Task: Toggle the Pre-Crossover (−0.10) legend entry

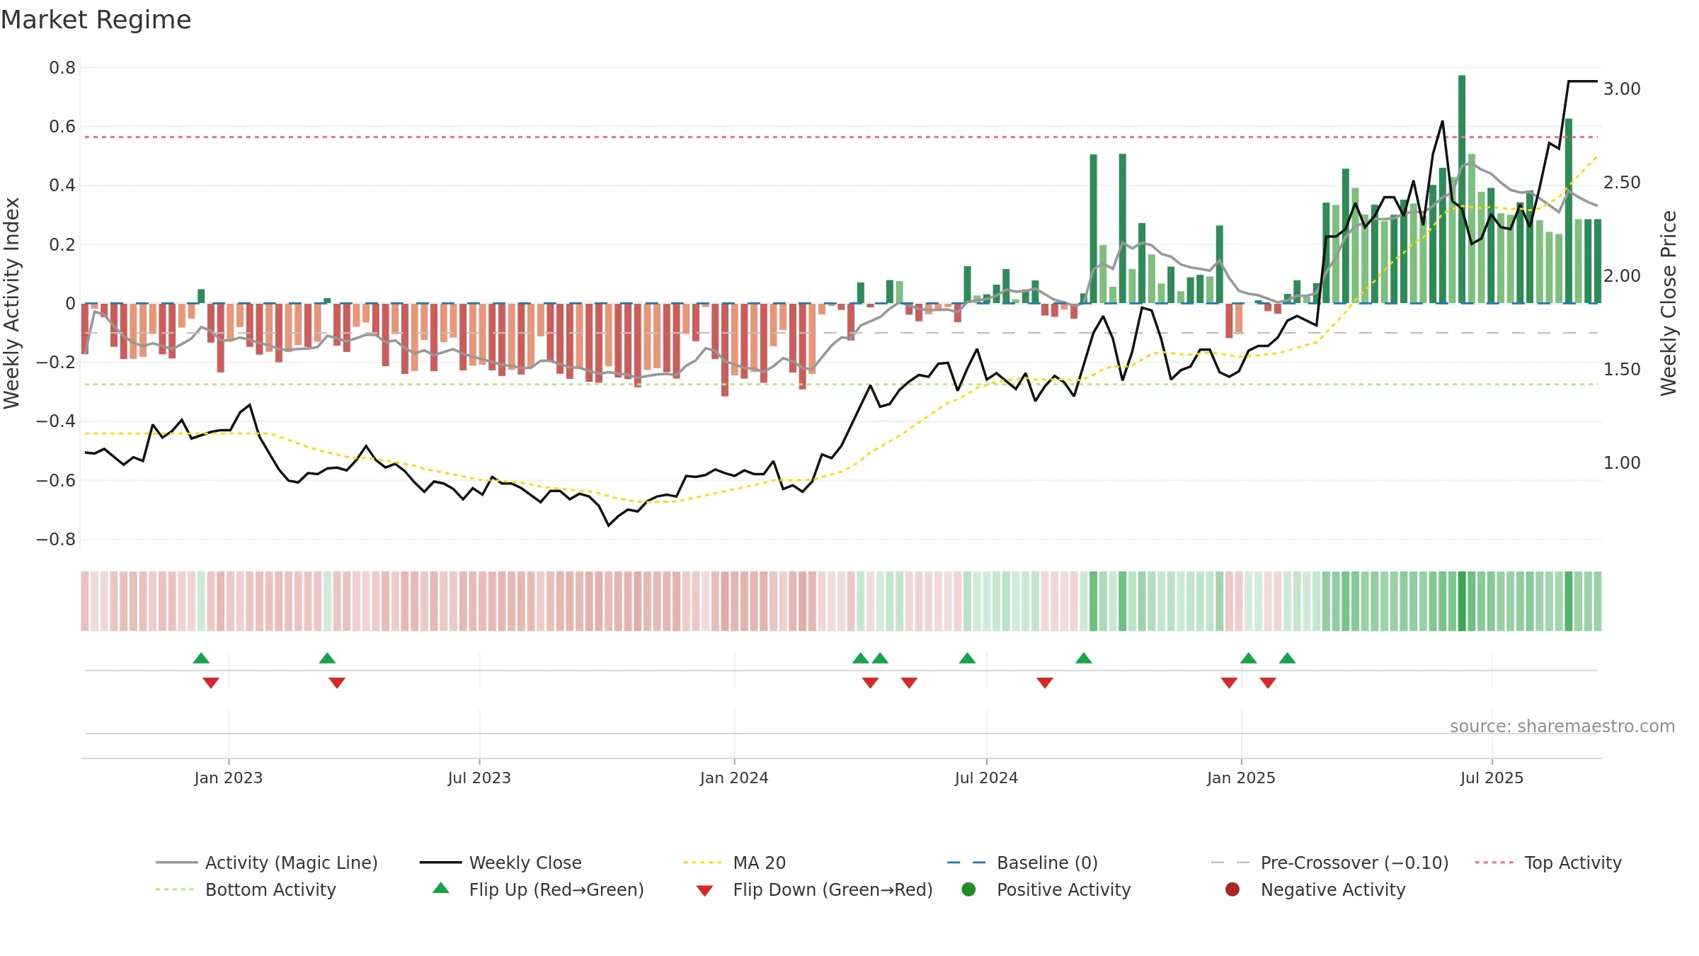Action: click(x=1330, y=863)
